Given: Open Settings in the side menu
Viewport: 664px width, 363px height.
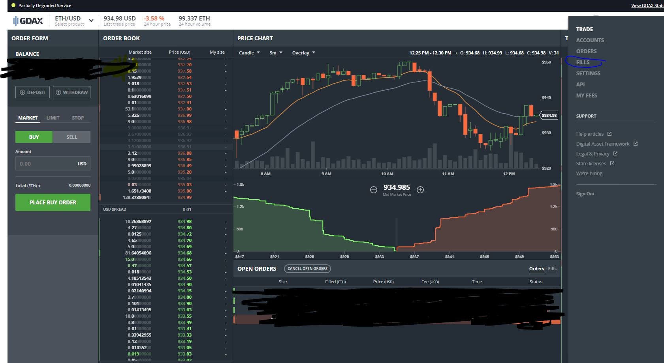Looking at the screenshot, I should pos(588,73).
